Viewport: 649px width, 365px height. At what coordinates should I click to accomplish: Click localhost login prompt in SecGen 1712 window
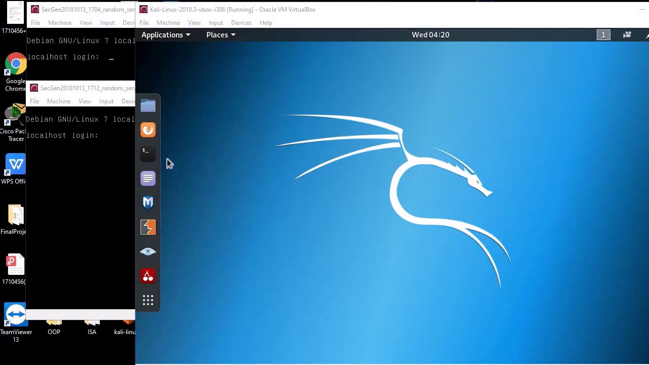[62, 135]
